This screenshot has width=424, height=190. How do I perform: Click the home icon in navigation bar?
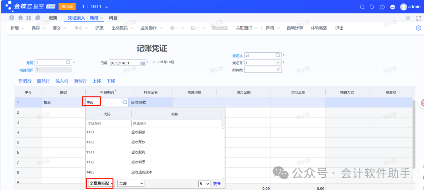[x=20, y=18]
